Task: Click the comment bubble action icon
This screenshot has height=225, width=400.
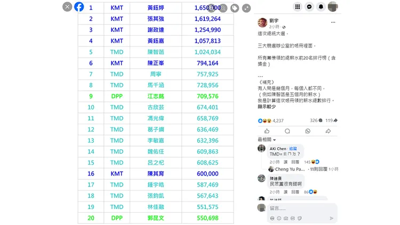Action: point(287,131)
